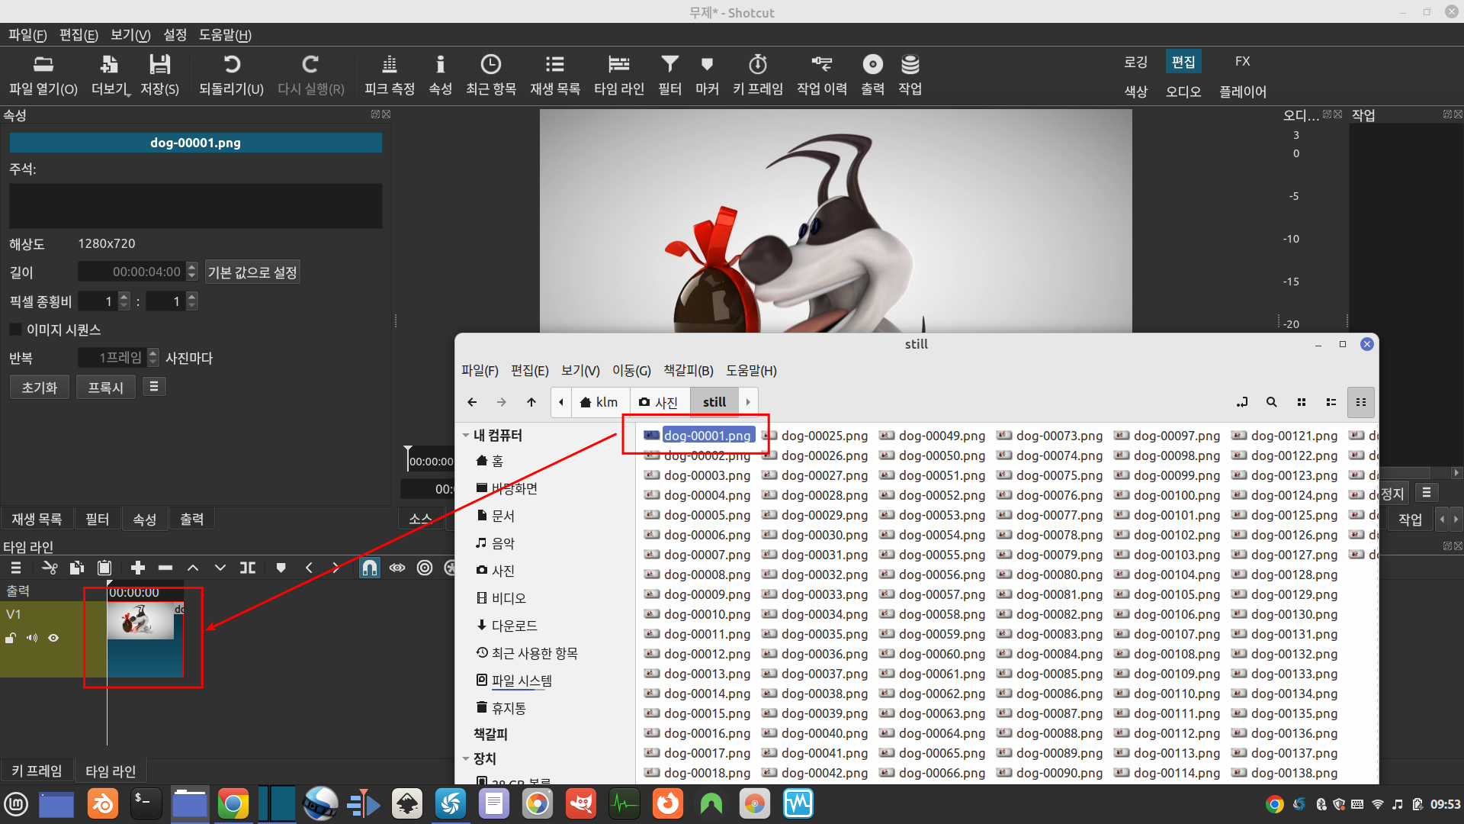Click the split at playhead icon

(248, 568)
